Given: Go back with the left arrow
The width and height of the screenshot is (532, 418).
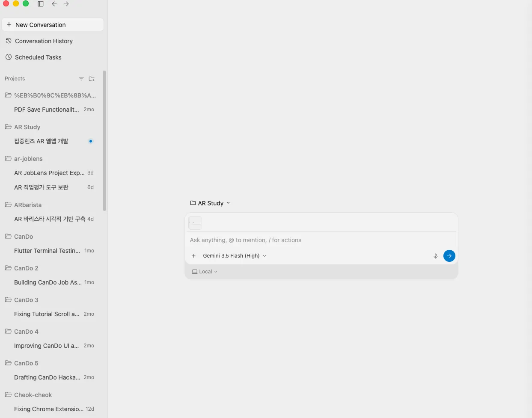Looking at the screenshot, I should click(x=54, y=4).
